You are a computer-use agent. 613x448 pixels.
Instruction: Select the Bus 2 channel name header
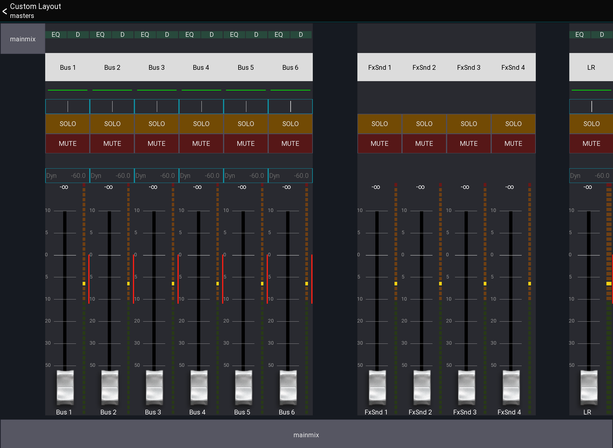[112, 67]
